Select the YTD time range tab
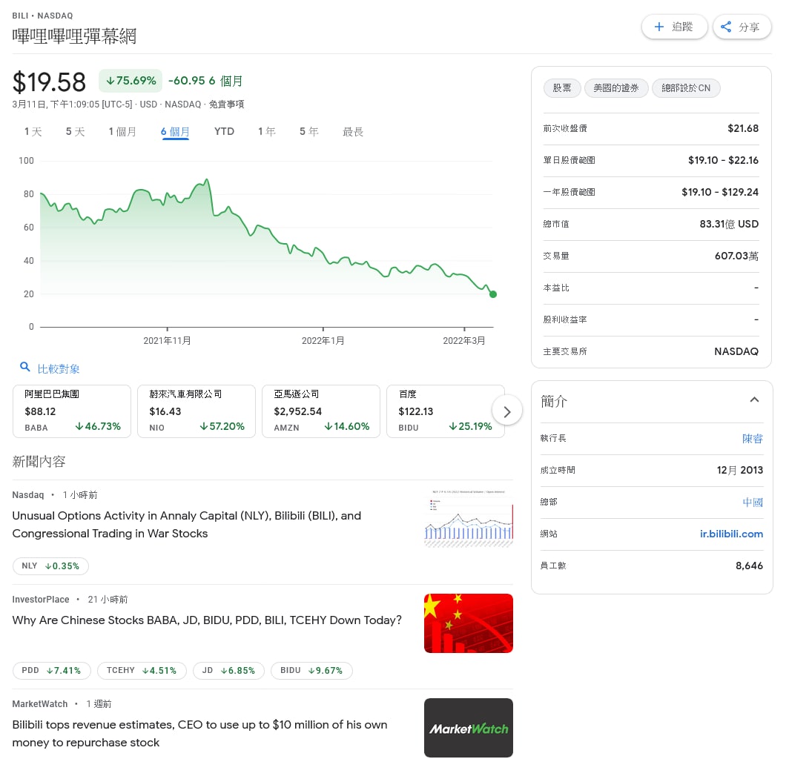Viewport: 789px width, 779px height. [224, 132]
